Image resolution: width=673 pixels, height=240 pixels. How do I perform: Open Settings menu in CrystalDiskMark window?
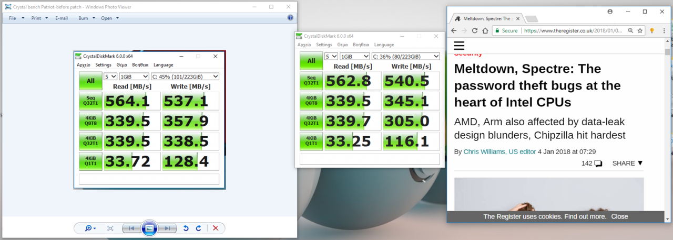[324, 45]
